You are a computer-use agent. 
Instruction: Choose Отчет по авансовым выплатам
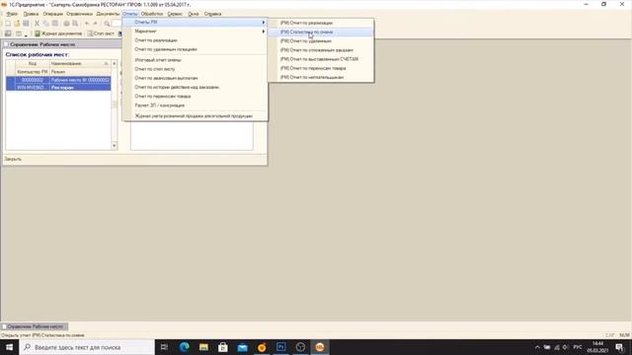pyautogui.click(x=196, y=78)
